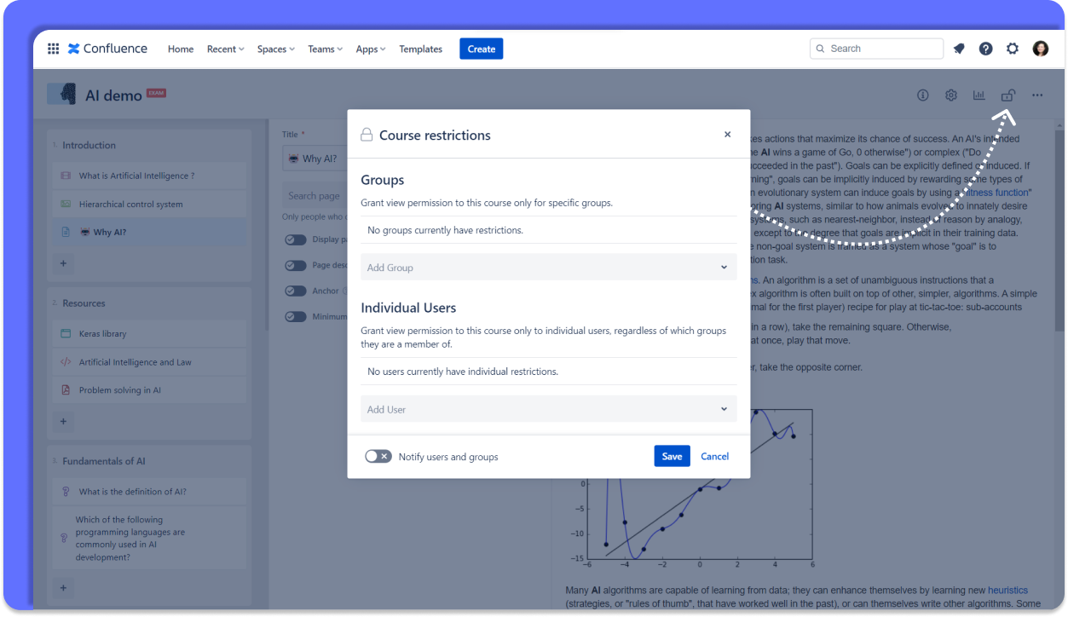Toggle Notify users and groups switch
Screen dimensions: 1068x617
tap(378, 457)
